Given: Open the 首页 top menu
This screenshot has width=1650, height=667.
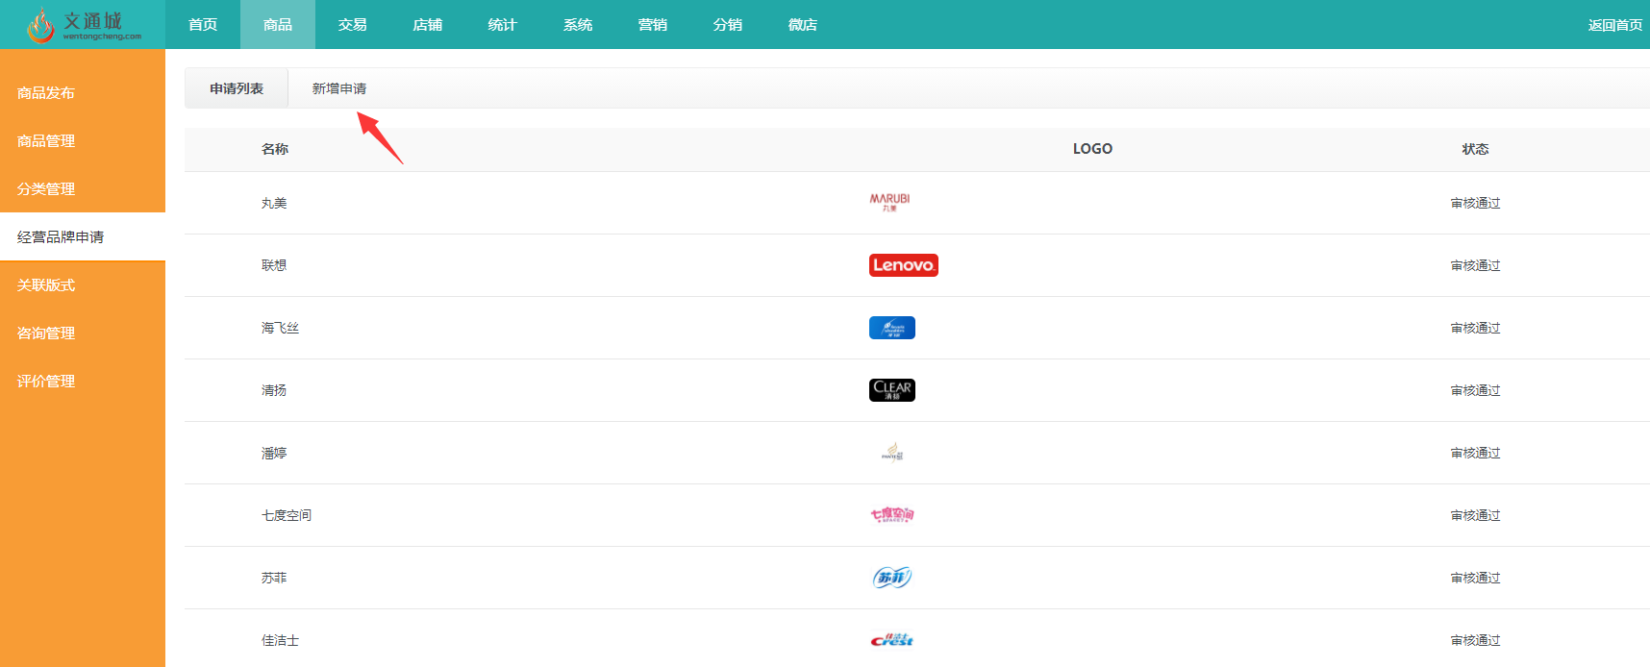Looking at the screenshot, I should point(203,25).
